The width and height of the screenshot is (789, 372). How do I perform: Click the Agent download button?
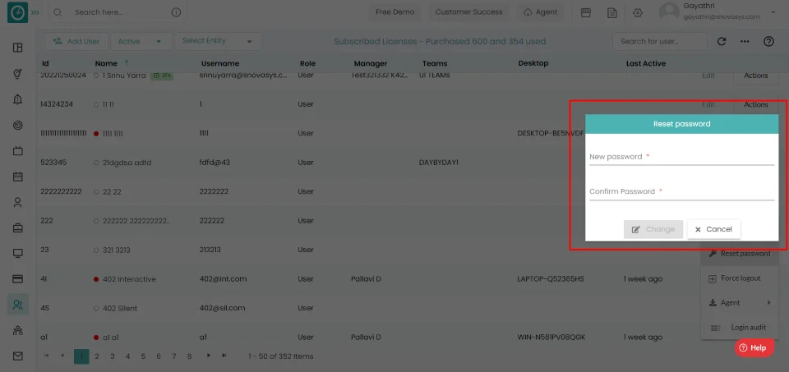[x=541, y=12]
